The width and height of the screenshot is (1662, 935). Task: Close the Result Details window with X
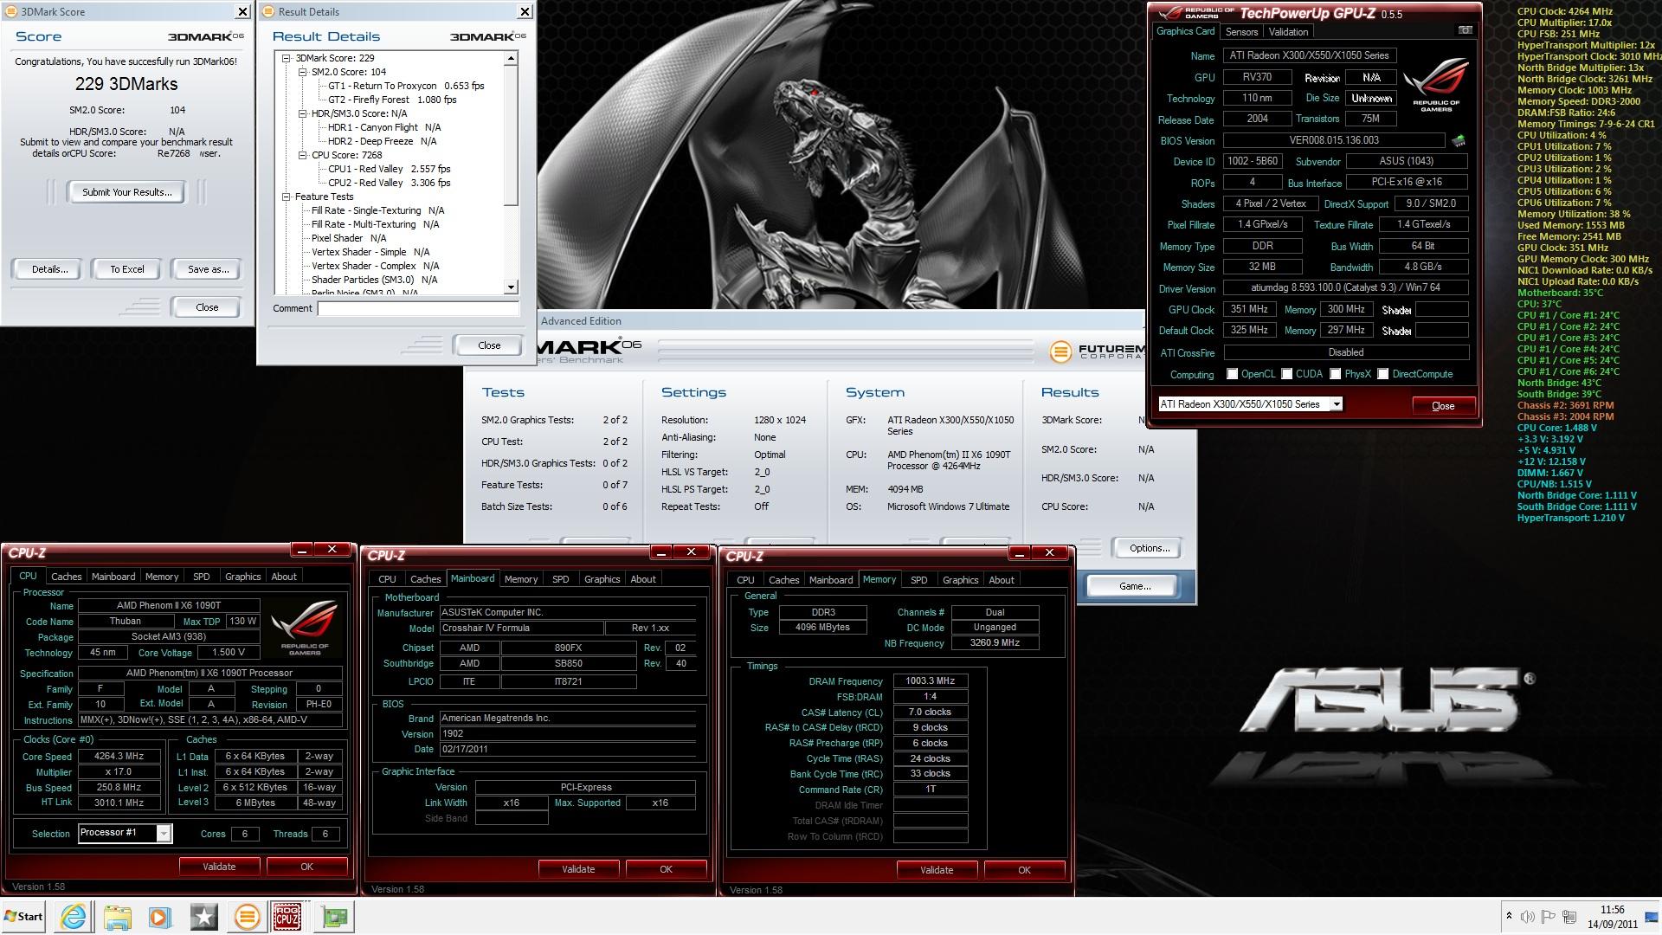coord(524,11)
